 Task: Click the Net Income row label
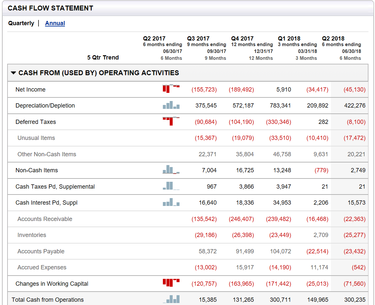click(x=30, y=89)
